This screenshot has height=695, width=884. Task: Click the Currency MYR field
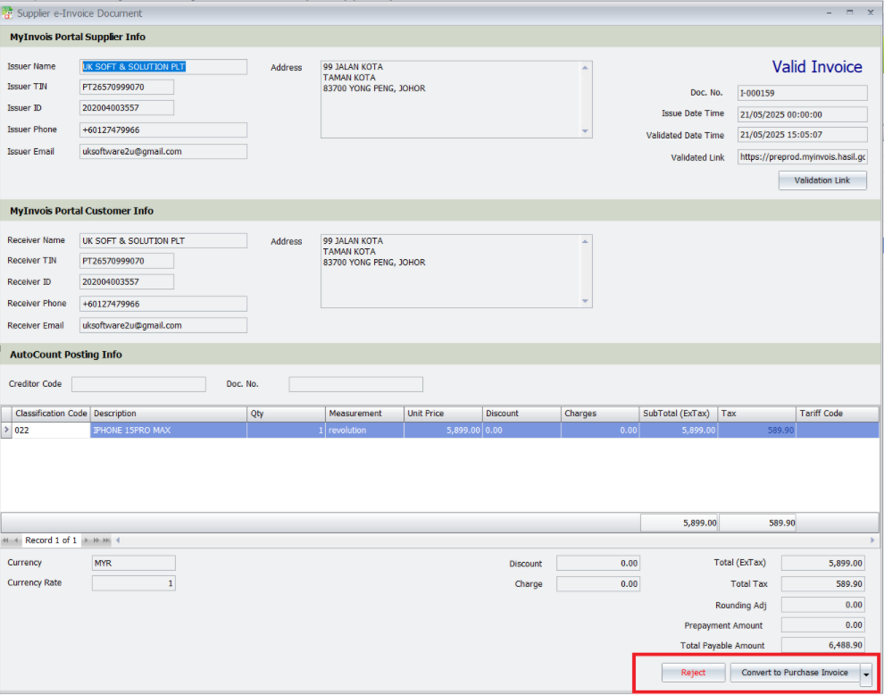134,563
